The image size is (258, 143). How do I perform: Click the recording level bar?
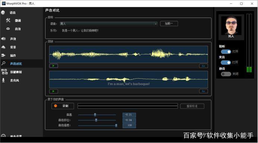coord(128,106)
